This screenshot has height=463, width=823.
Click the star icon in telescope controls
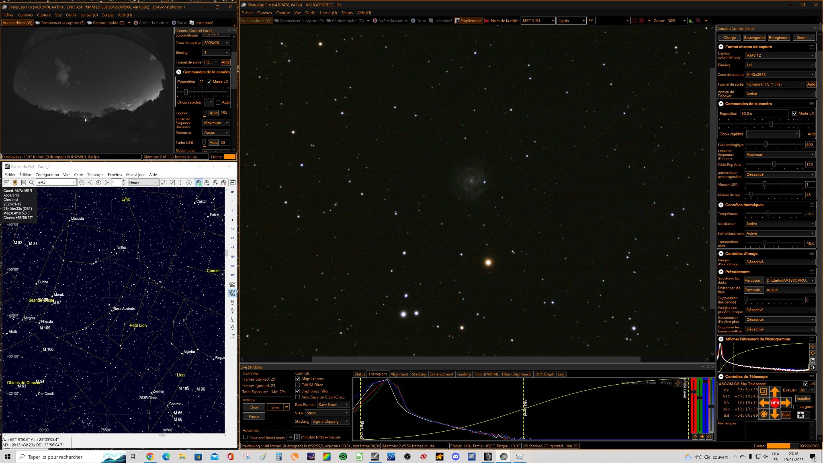800,415
